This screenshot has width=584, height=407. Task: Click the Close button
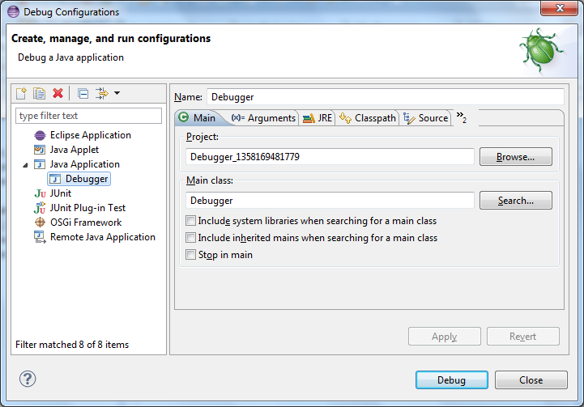[531, 379]
